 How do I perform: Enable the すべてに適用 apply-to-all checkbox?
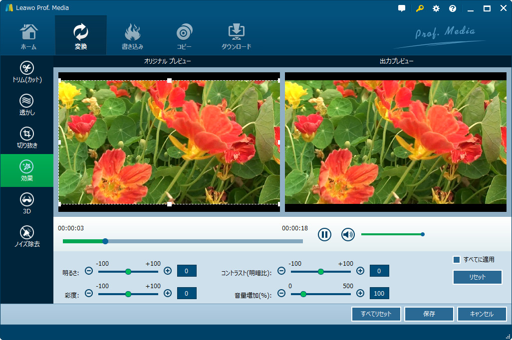(457, 260)
